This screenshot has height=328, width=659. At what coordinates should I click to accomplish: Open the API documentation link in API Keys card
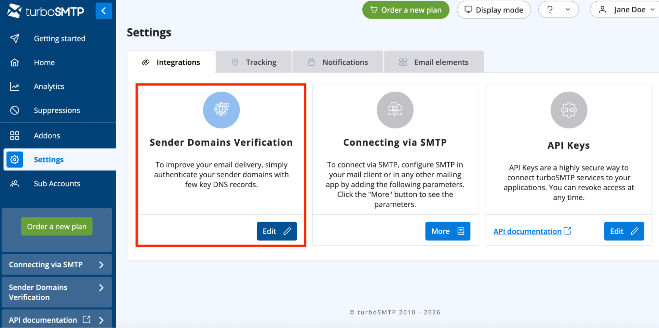(527, 231)
